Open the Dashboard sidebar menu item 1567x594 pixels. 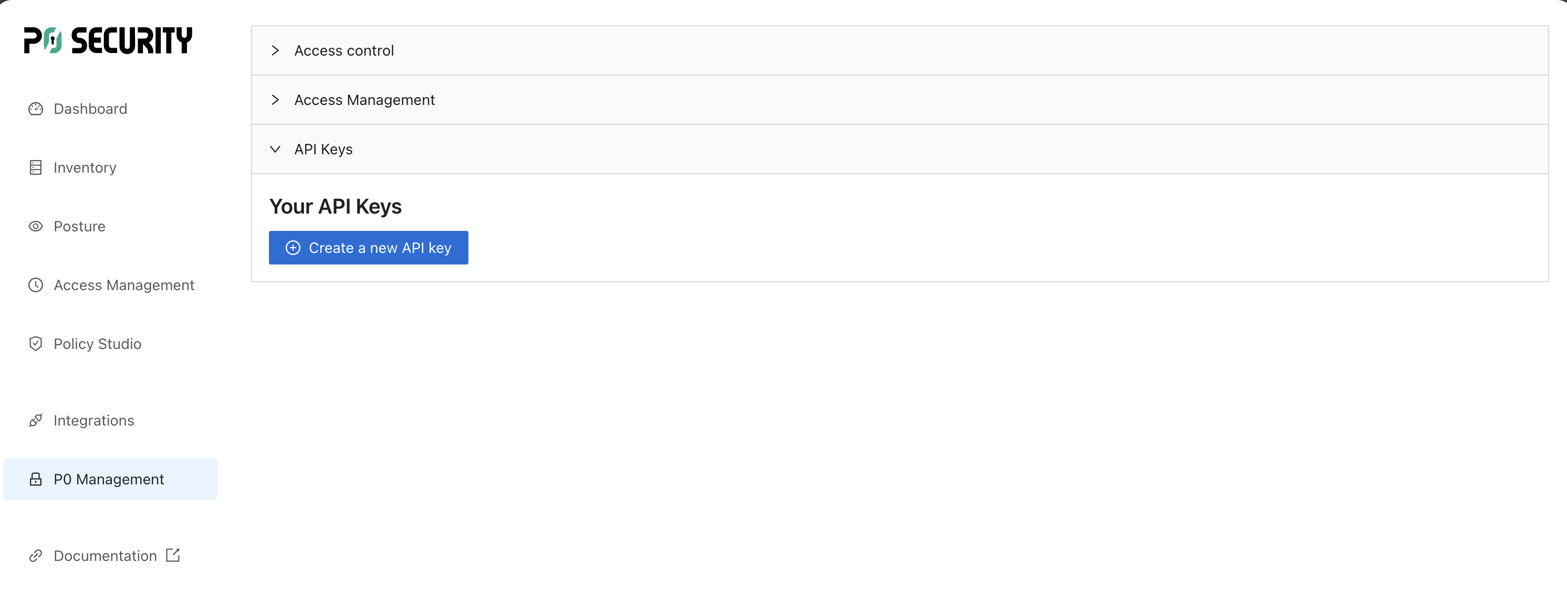click(90, 109)
